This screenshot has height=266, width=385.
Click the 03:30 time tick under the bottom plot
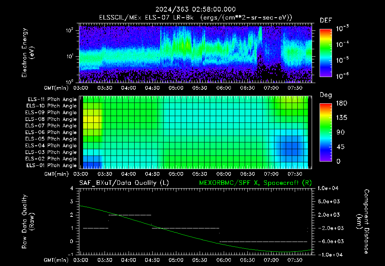[105, 260]
